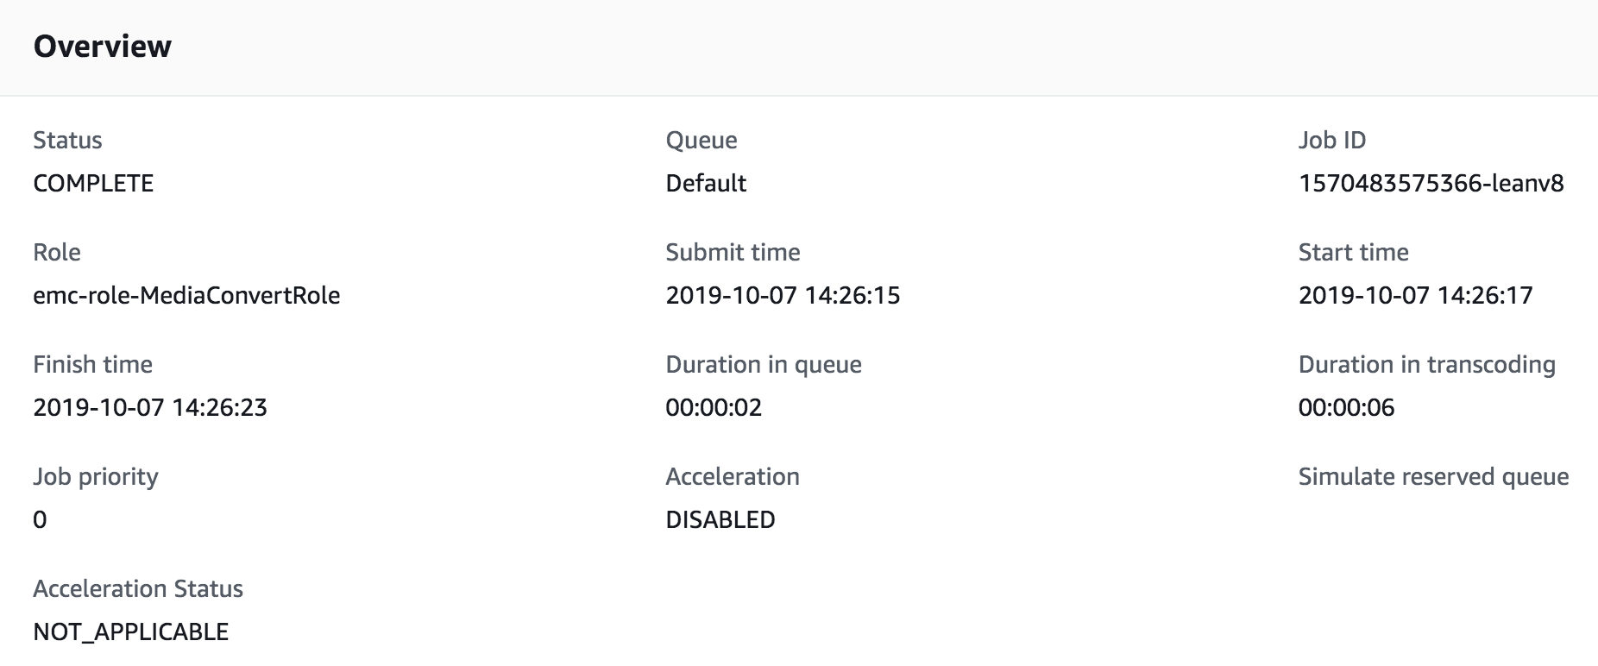Select finish time 2019-10-07 14:26:23
Screen dimensions: 1598x666
150,407
